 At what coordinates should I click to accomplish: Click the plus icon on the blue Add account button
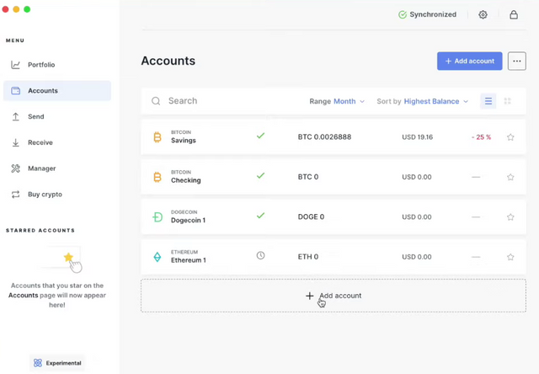coord(448,61)
